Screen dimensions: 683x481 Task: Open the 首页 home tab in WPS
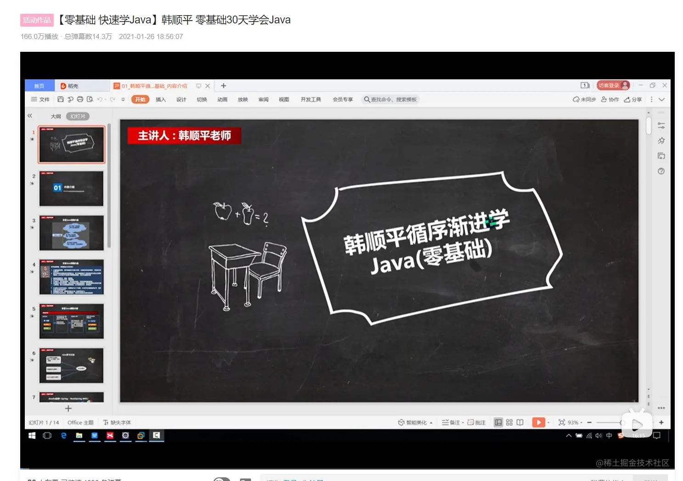[x=40, y=86]
